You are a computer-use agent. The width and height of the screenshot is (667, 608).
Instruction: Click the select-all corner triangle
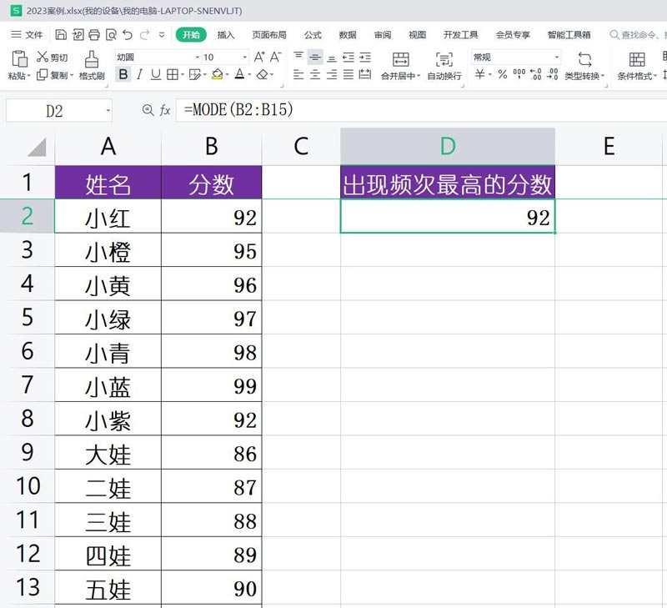[37, 148]
